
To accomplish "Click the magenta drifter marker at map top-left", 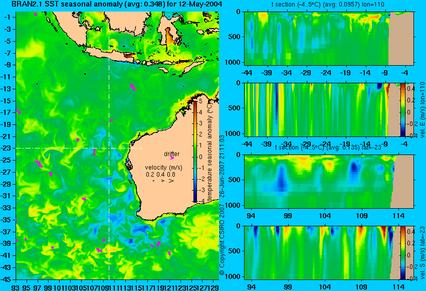I will coord(36,14).
